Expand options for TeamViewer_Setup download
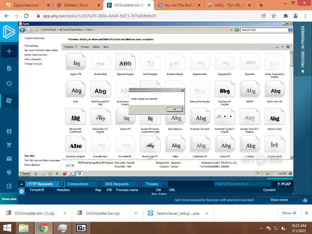This screenshot has height=234, width=312. (x=207, y=213)
